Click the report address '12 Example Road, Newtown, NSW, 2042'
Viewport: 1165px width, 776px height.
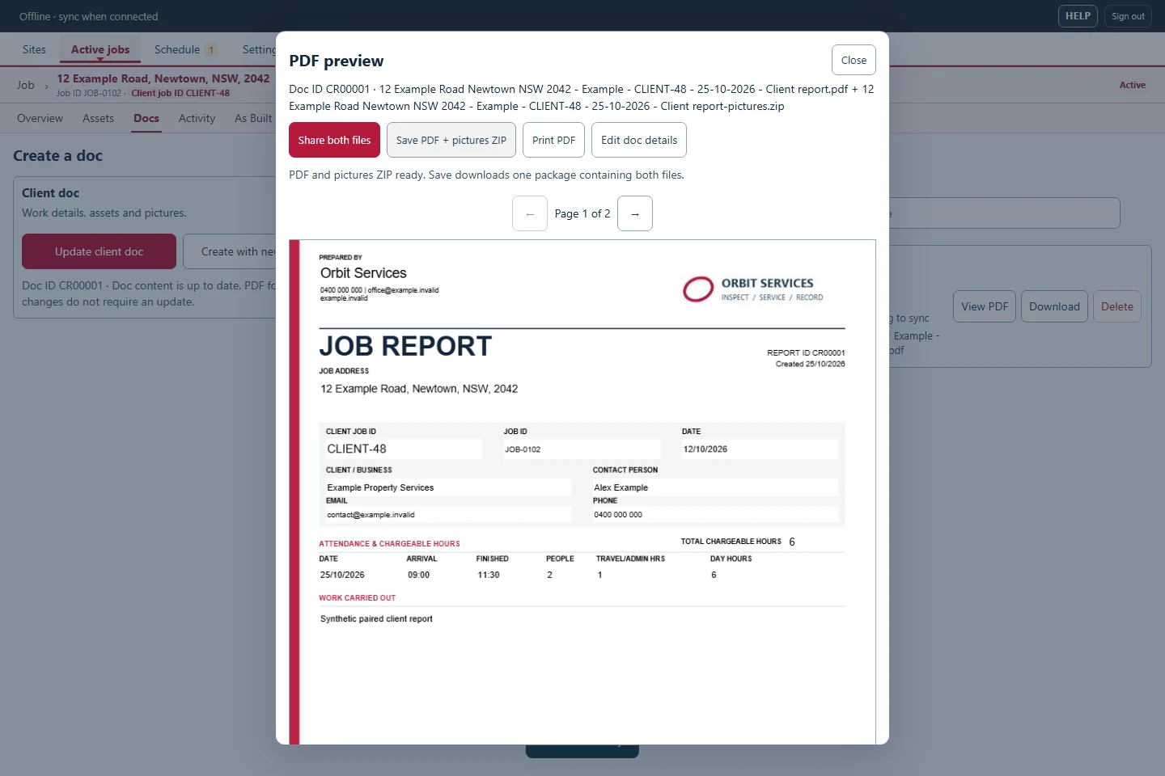tap(419, 389)
